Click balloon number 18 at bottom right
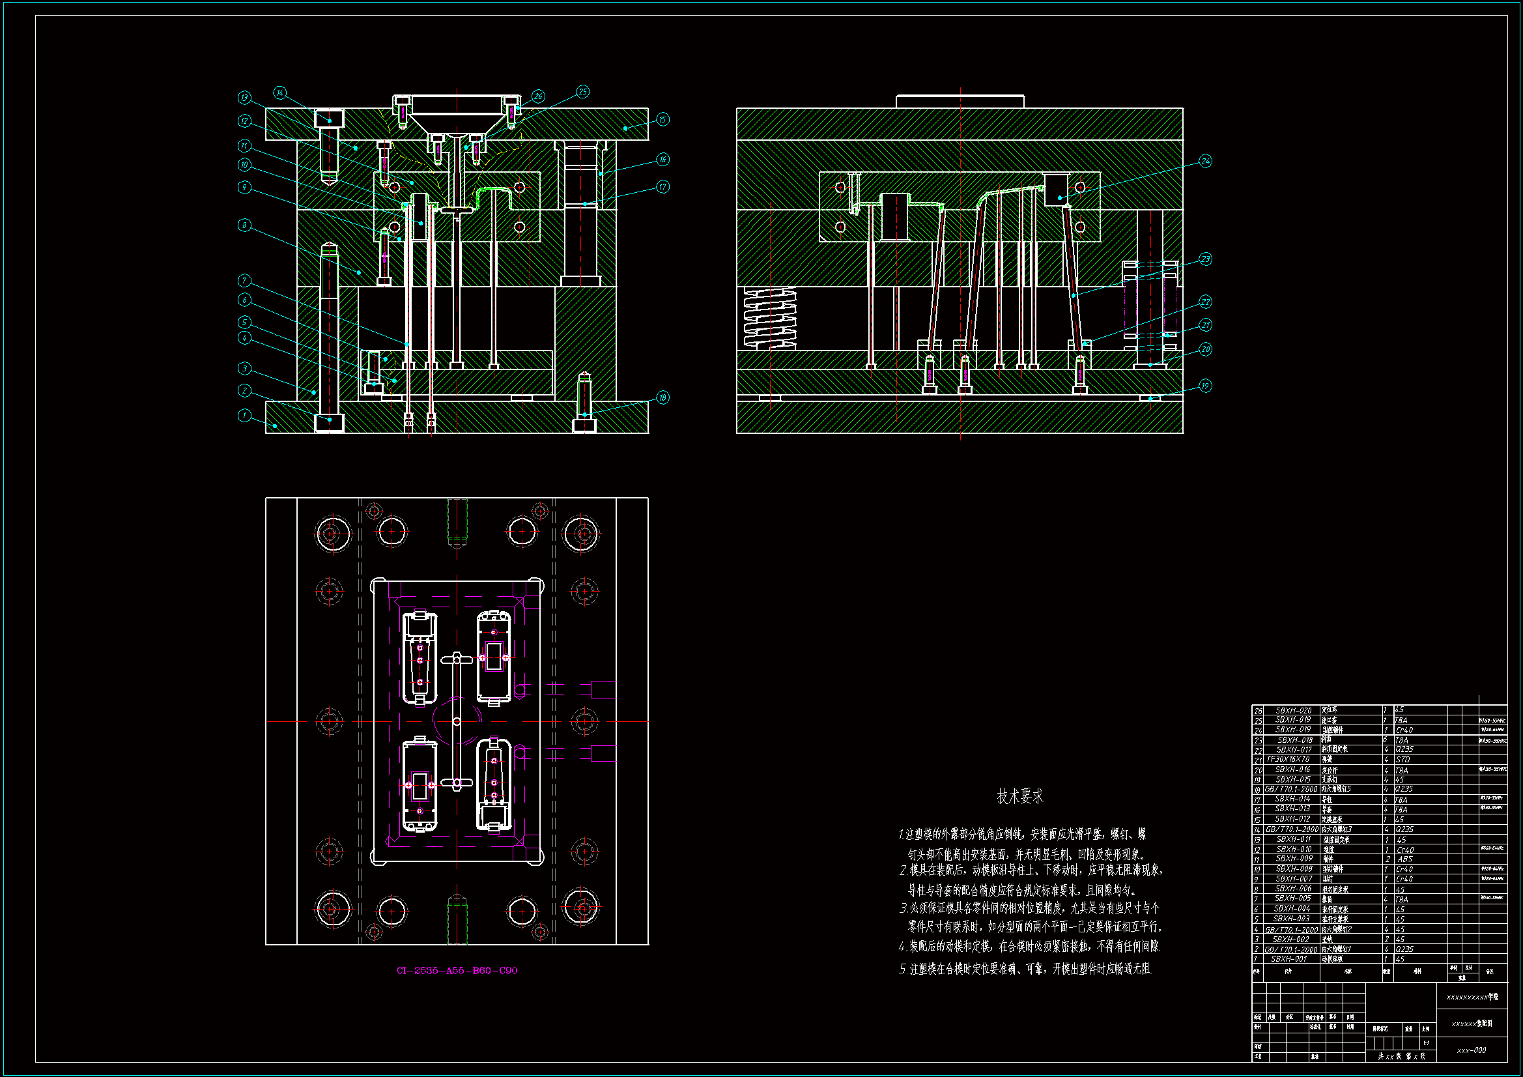This screenshot has width=1523, height=1077. click(x=662, y=397)
